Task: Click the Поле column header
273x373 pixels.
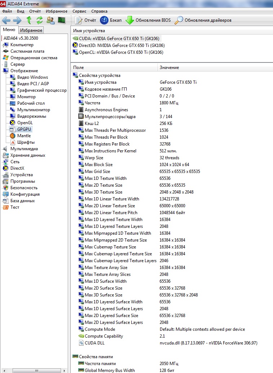Action: pos(114,67)
